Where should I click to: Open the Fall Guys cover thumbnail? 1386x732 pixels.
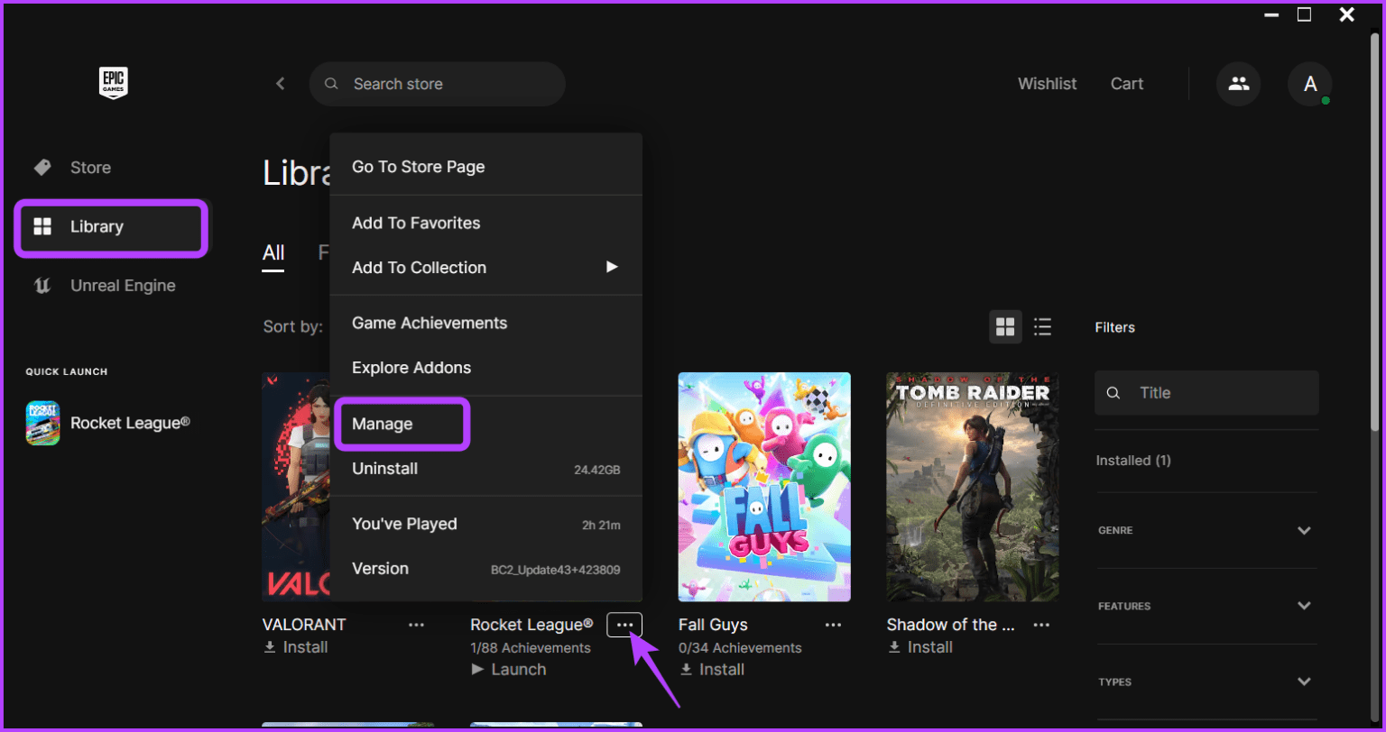click(764, 487)
